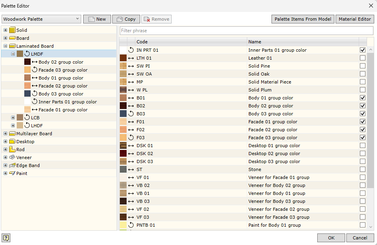Click the Veneer category icon
Screen dimensions: 377x245
click(12, 157)
